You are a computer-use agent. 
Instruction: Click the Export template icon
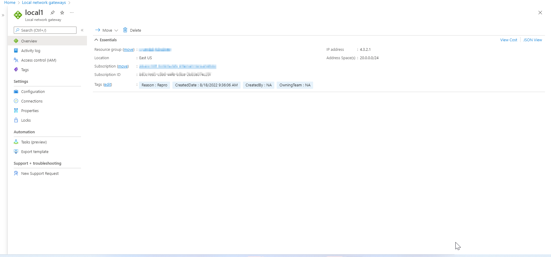click(16, 152)
